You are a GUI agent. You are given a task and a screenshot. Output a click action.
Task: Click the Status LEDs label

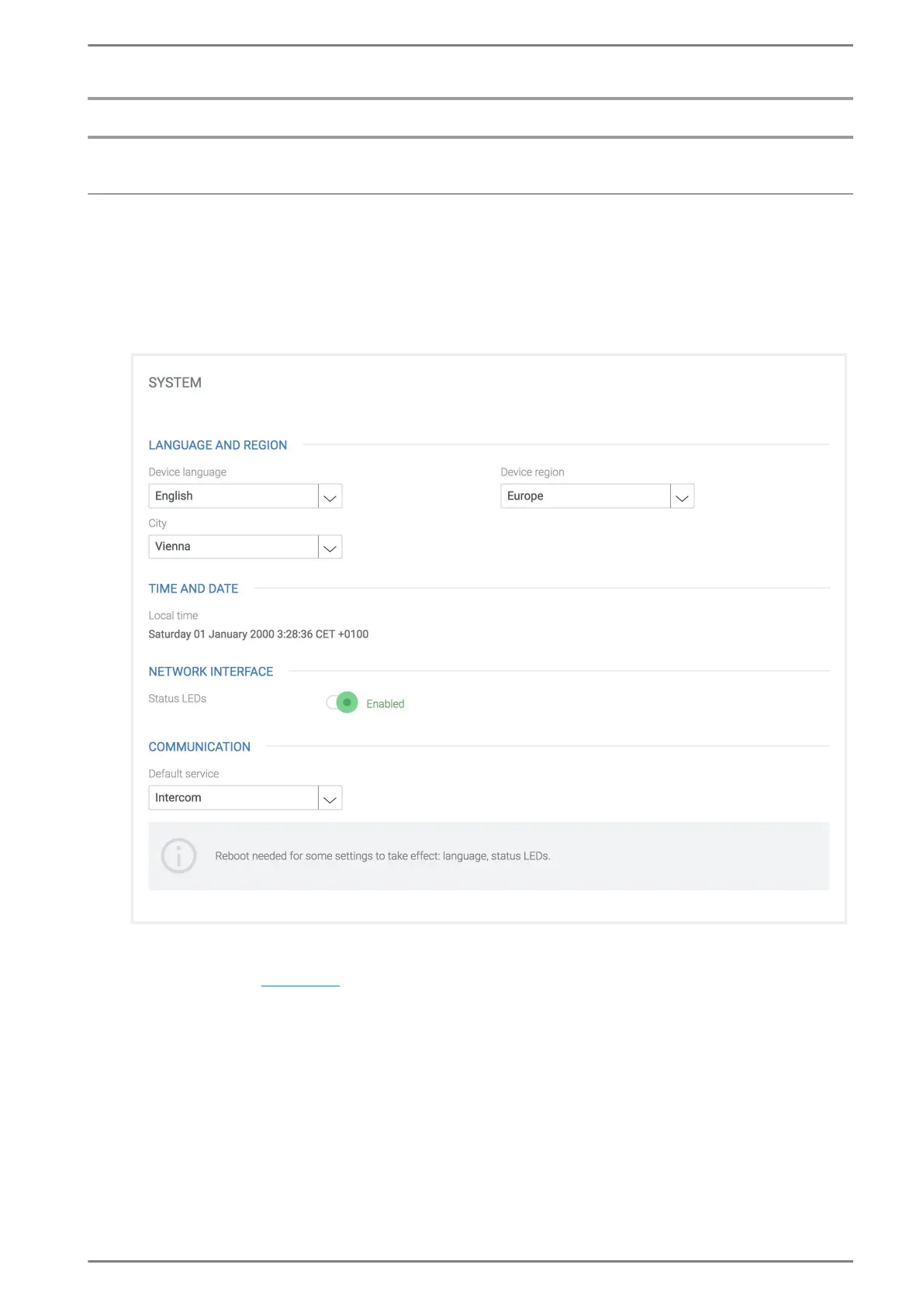[x=178, y=699]
